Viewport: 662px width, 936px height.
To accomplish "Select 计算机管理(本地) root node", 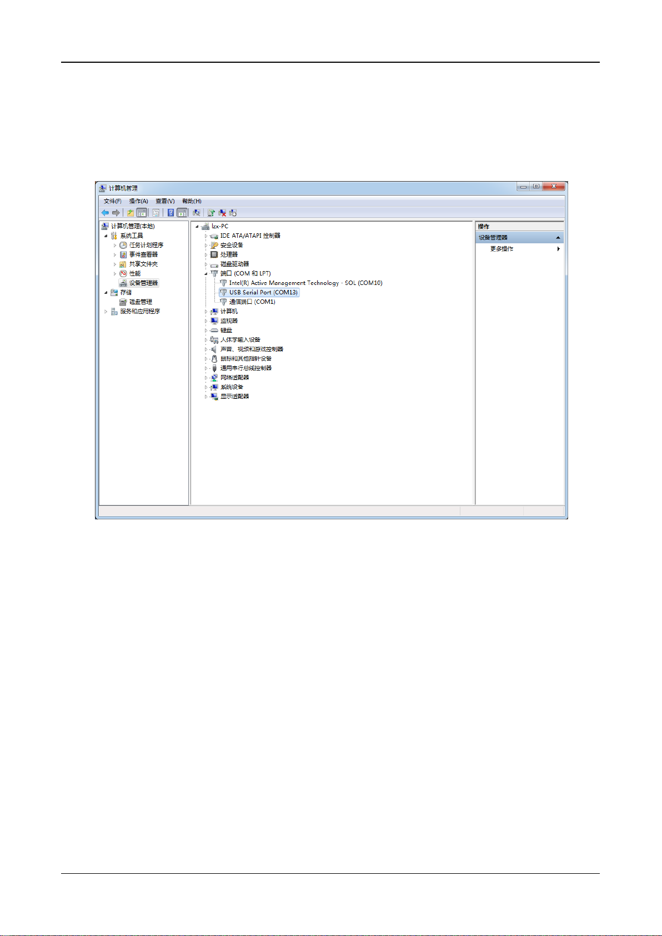I will pyautogui.click(x=133, y=226).
